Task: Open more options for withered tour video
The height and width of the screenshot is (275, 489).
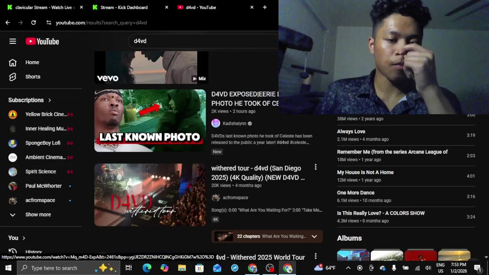Action: [316, 167]
